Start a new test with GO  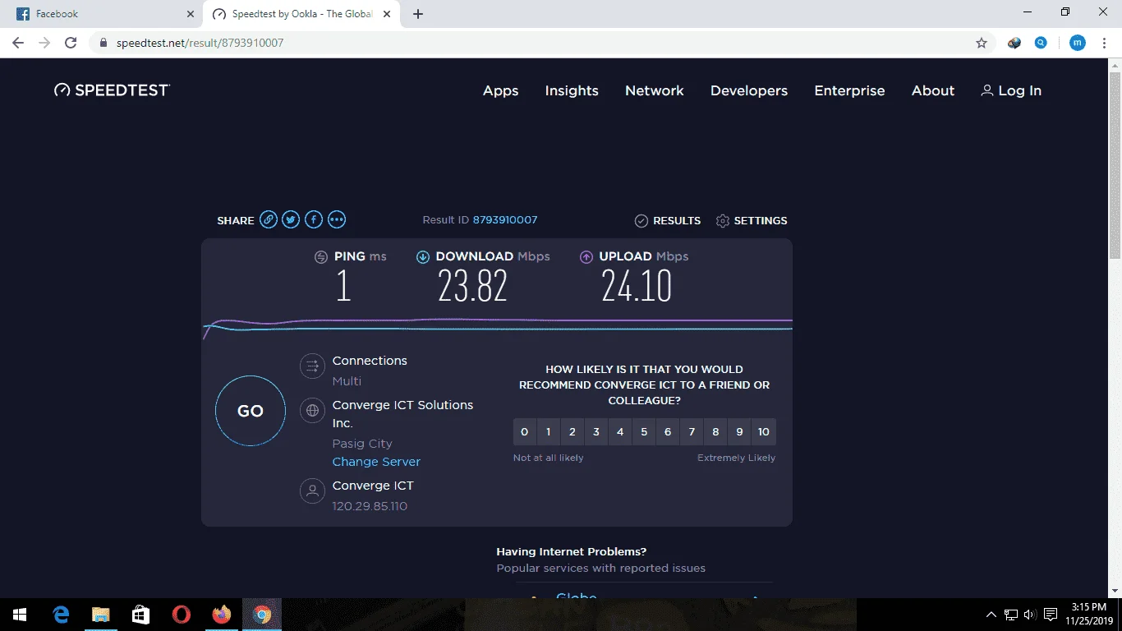pyautogui.click(x=251, y=411)
